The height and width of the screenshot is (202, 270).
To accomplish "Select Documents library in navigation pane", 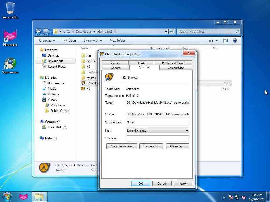I will click(x=56, y=83).
